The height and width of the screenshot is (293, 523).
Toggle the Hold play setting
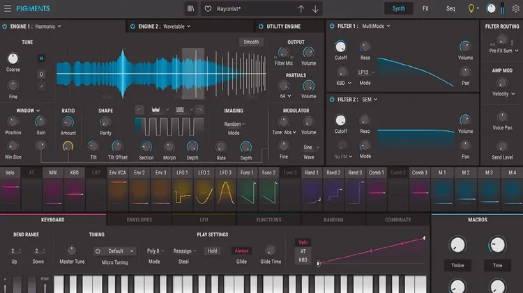coord(212,251)
